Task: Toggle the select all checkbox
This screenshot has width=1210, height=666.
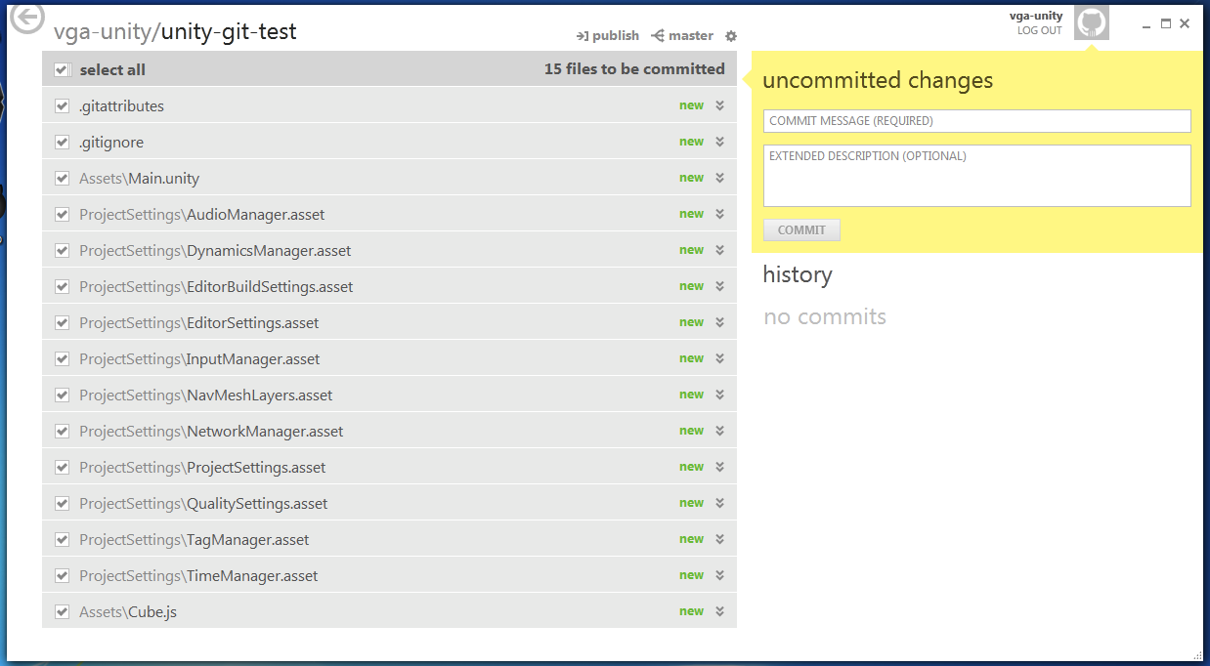Action: coord(63,70)
